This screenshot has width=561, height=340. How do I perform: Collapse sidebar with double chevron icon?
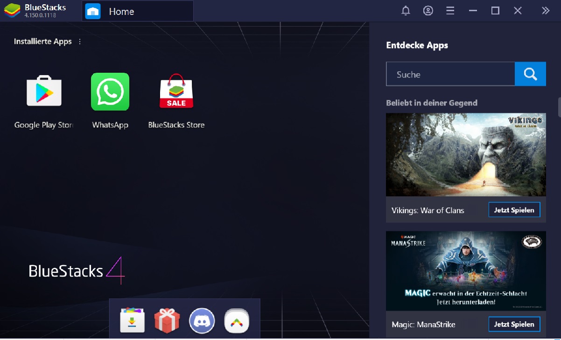point(546,11)
